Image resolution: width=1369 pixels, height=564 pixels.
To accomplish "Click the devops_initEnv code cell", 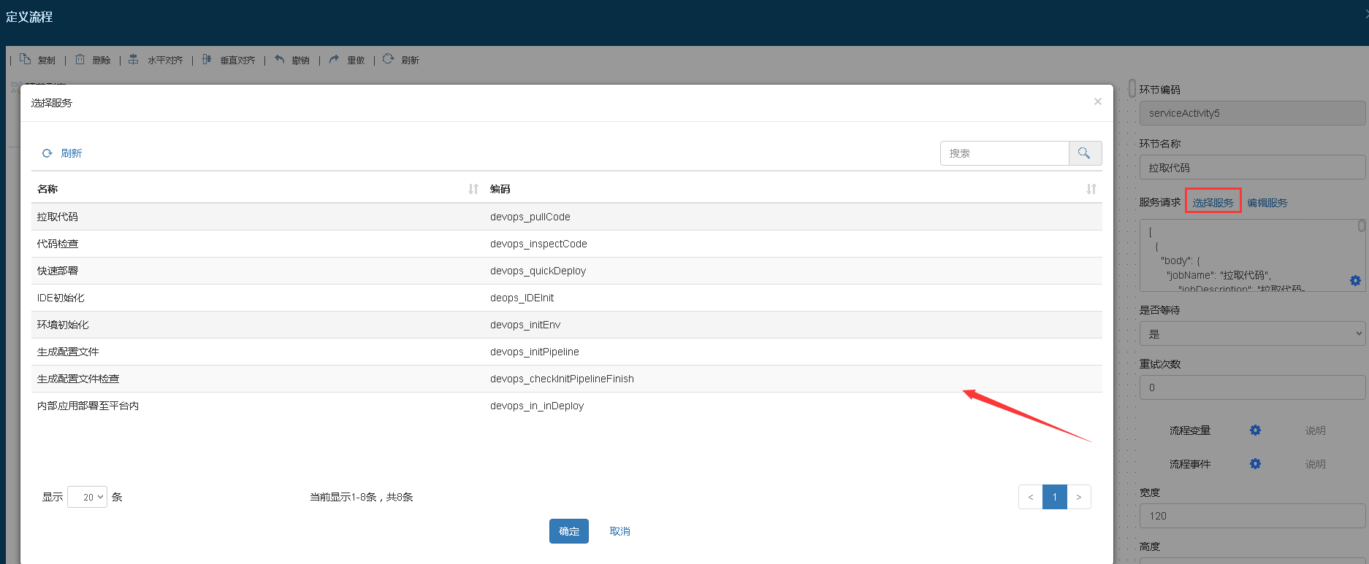I will [x=525, y=325].
